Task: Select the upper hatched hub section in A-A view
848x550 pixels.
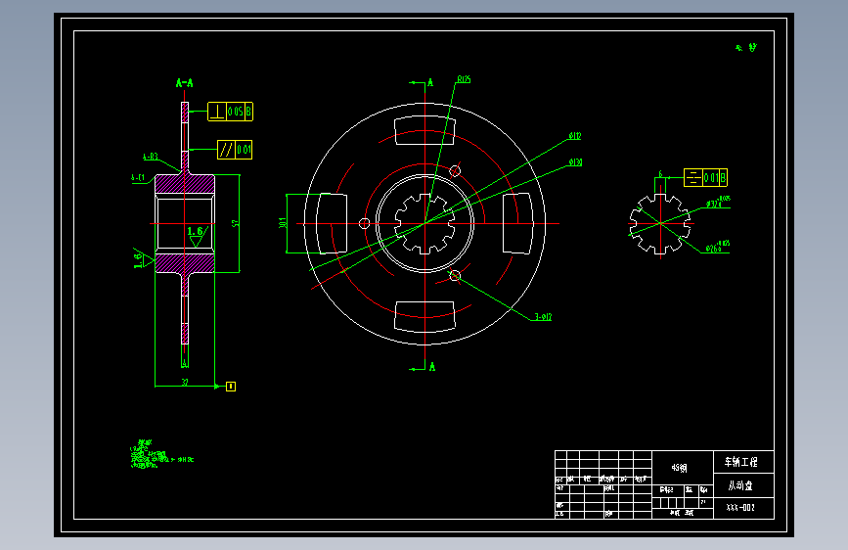Action: (x=185, y=184)
